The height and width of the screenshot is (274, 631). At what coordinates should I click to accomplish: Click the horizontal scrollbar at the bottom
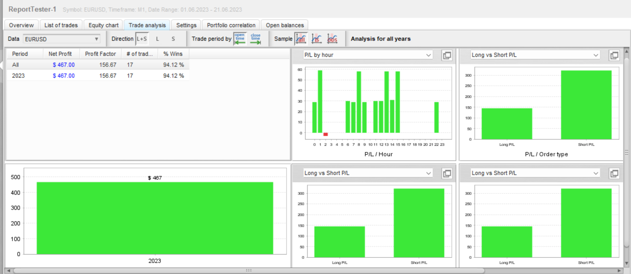[x=249, y=271]
